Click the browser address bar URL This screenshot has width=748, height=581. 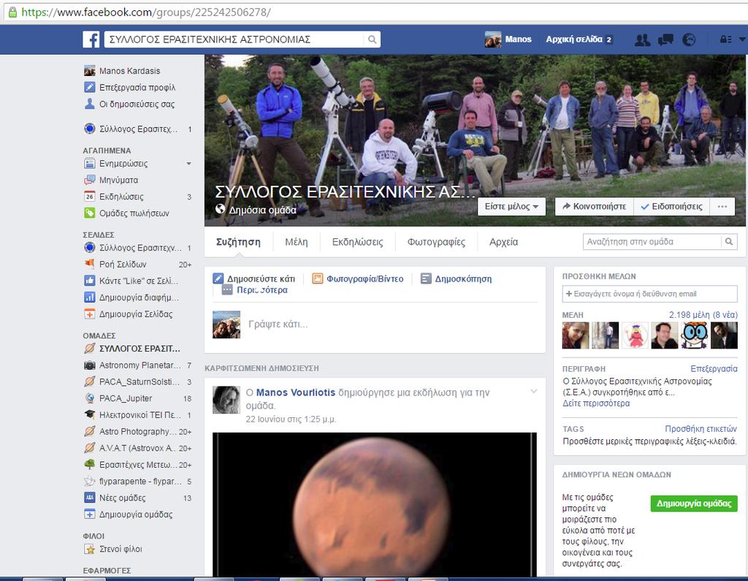click(x=146, y=12)
